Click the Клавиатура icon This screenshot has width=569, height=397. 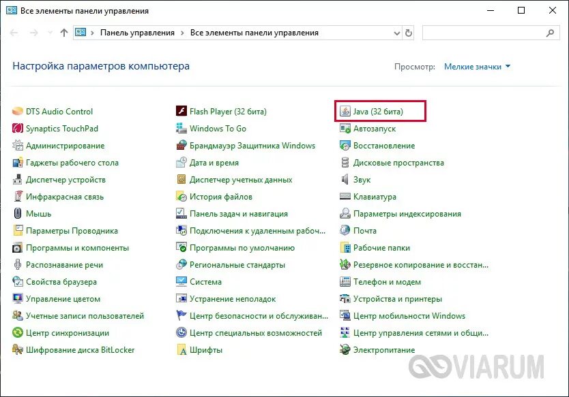345,196
